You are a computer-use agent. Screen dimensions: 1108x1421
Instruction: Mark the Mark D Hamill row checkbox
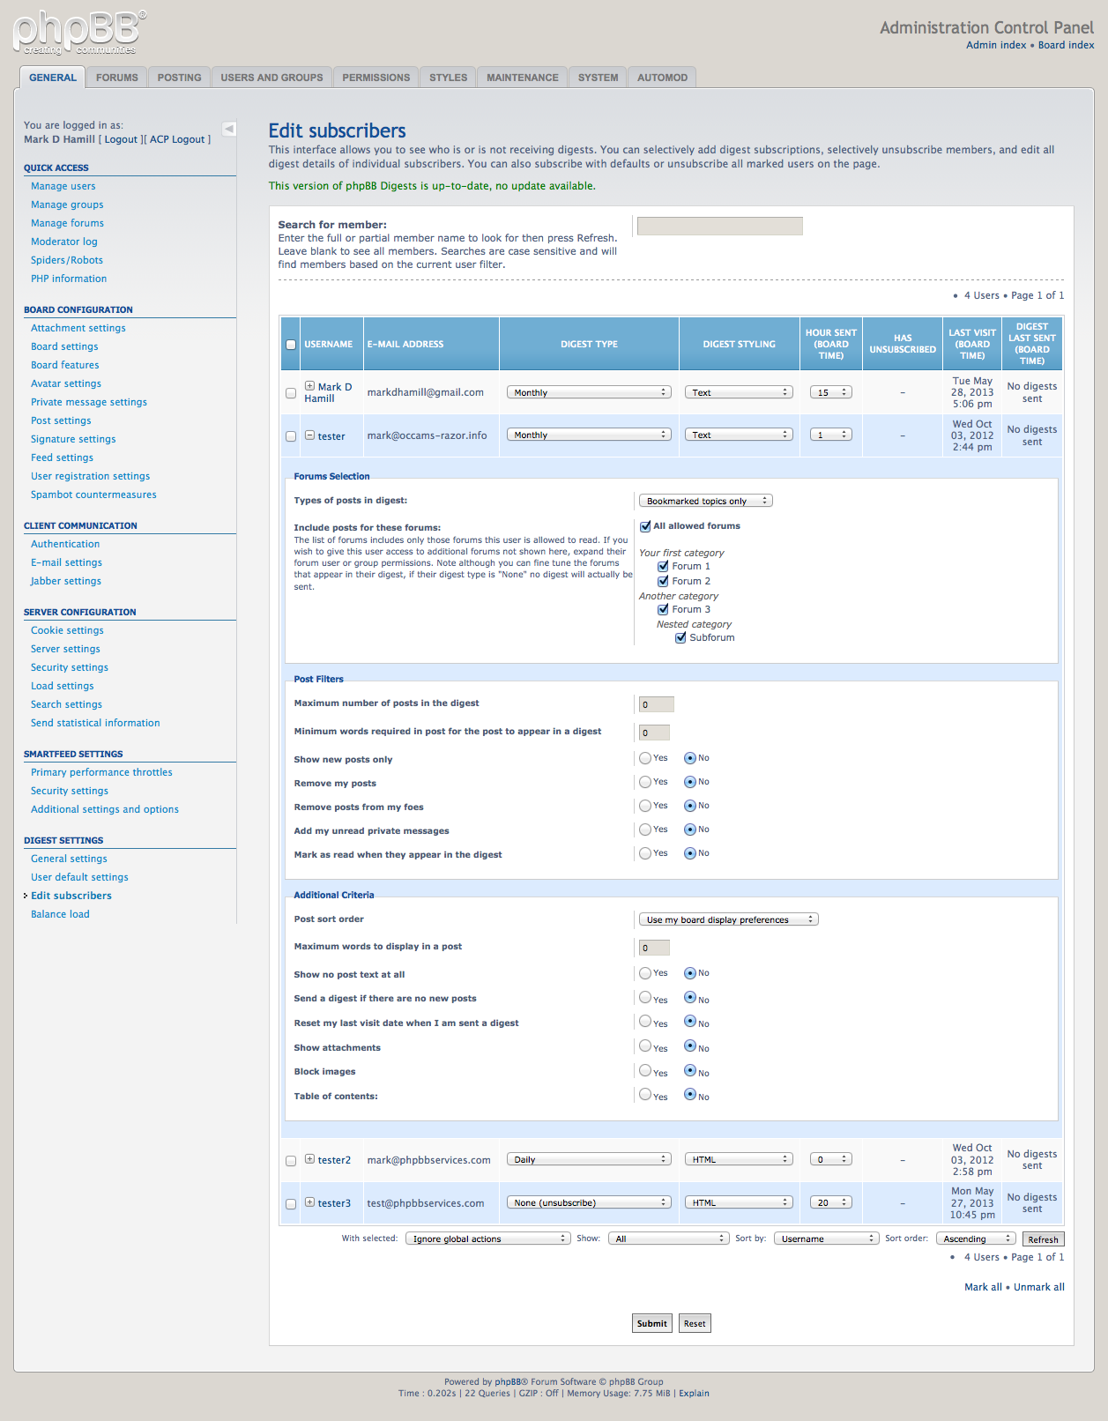click(x=291, y=393)
